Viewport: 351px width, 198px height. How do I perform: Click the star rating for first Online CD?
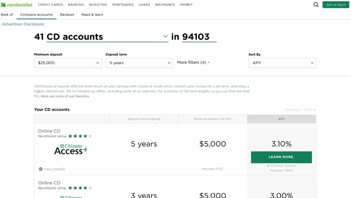pyautogui.click(x=80, y=136)
